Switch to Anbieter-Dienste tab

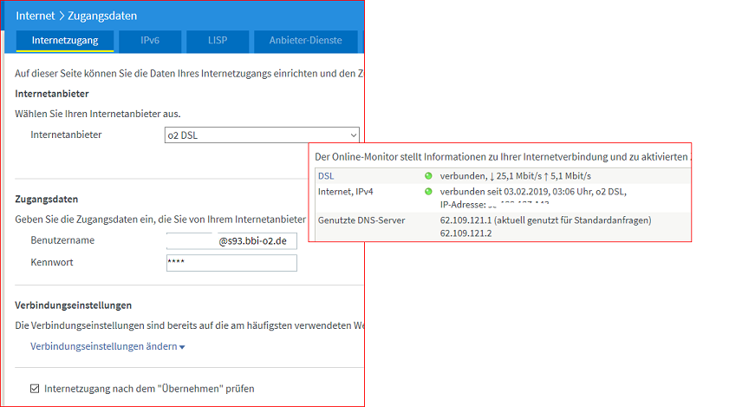[x=306, y=41]
